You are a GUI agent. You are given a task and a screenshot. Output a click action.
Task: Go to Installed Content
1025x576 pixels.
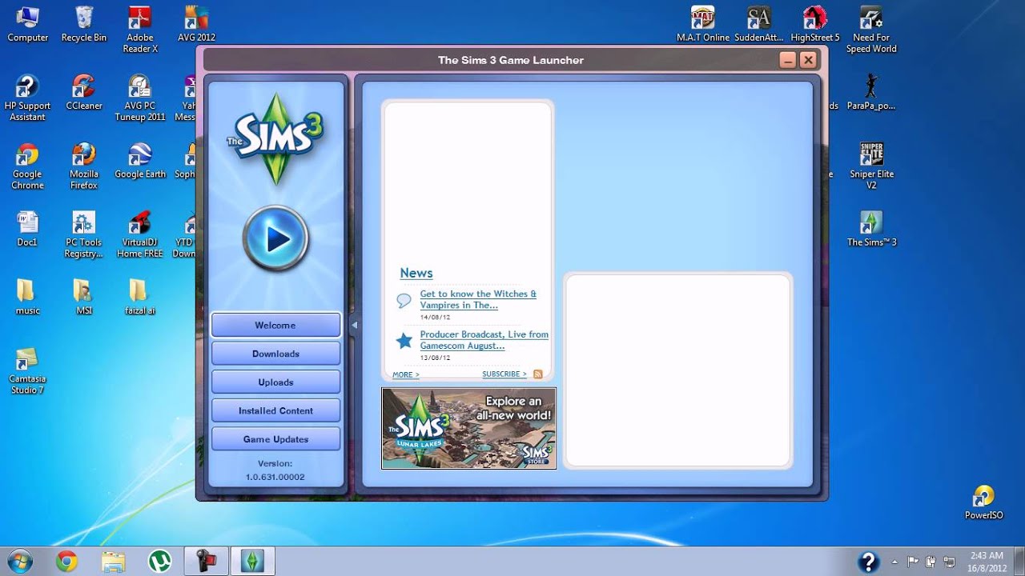275,410
